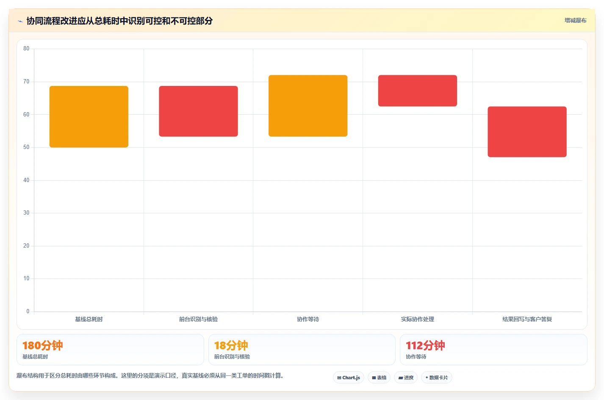The width and height of the screenshot is (604, 400).
Task: Click the 基线总耗时 x-axis label
Action: (x=89, y=319)
